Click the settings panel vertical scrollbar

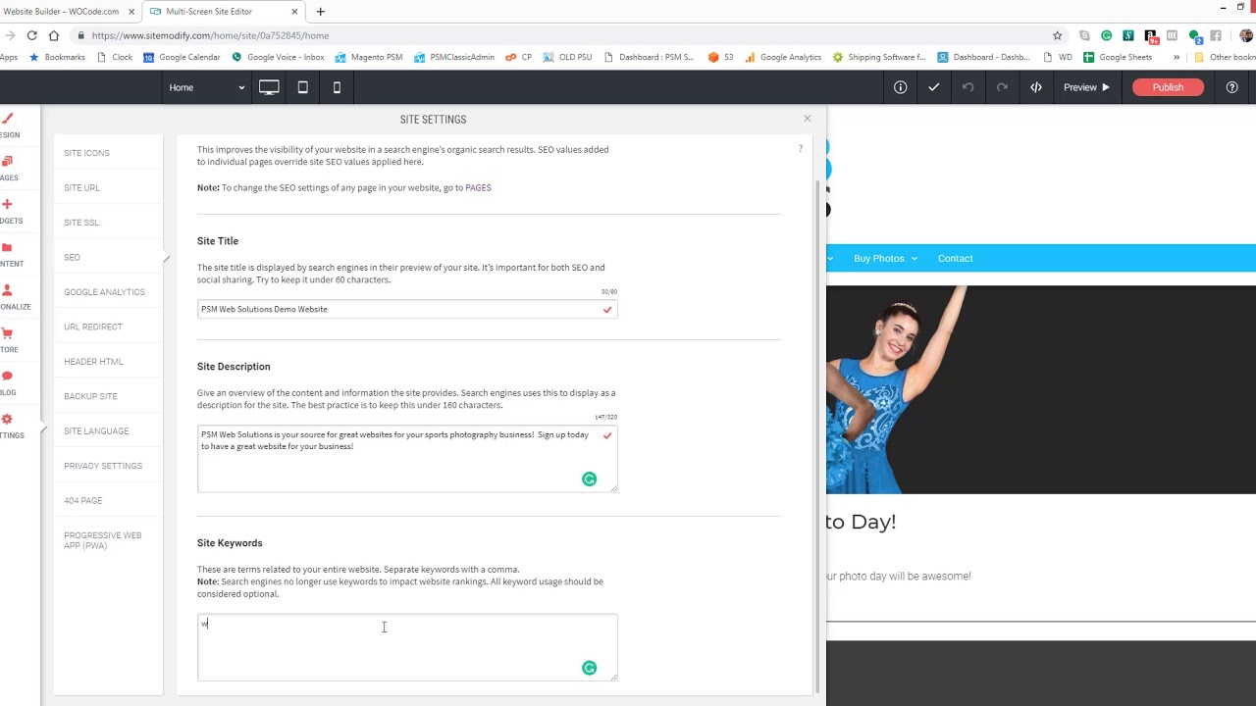[x=818, y=436]
